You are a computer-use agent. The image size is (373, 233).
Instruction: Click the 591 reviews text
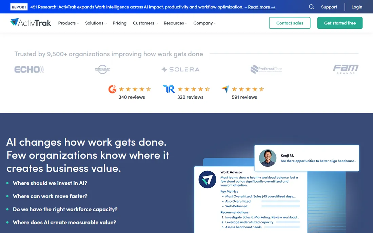coord(244,97)
